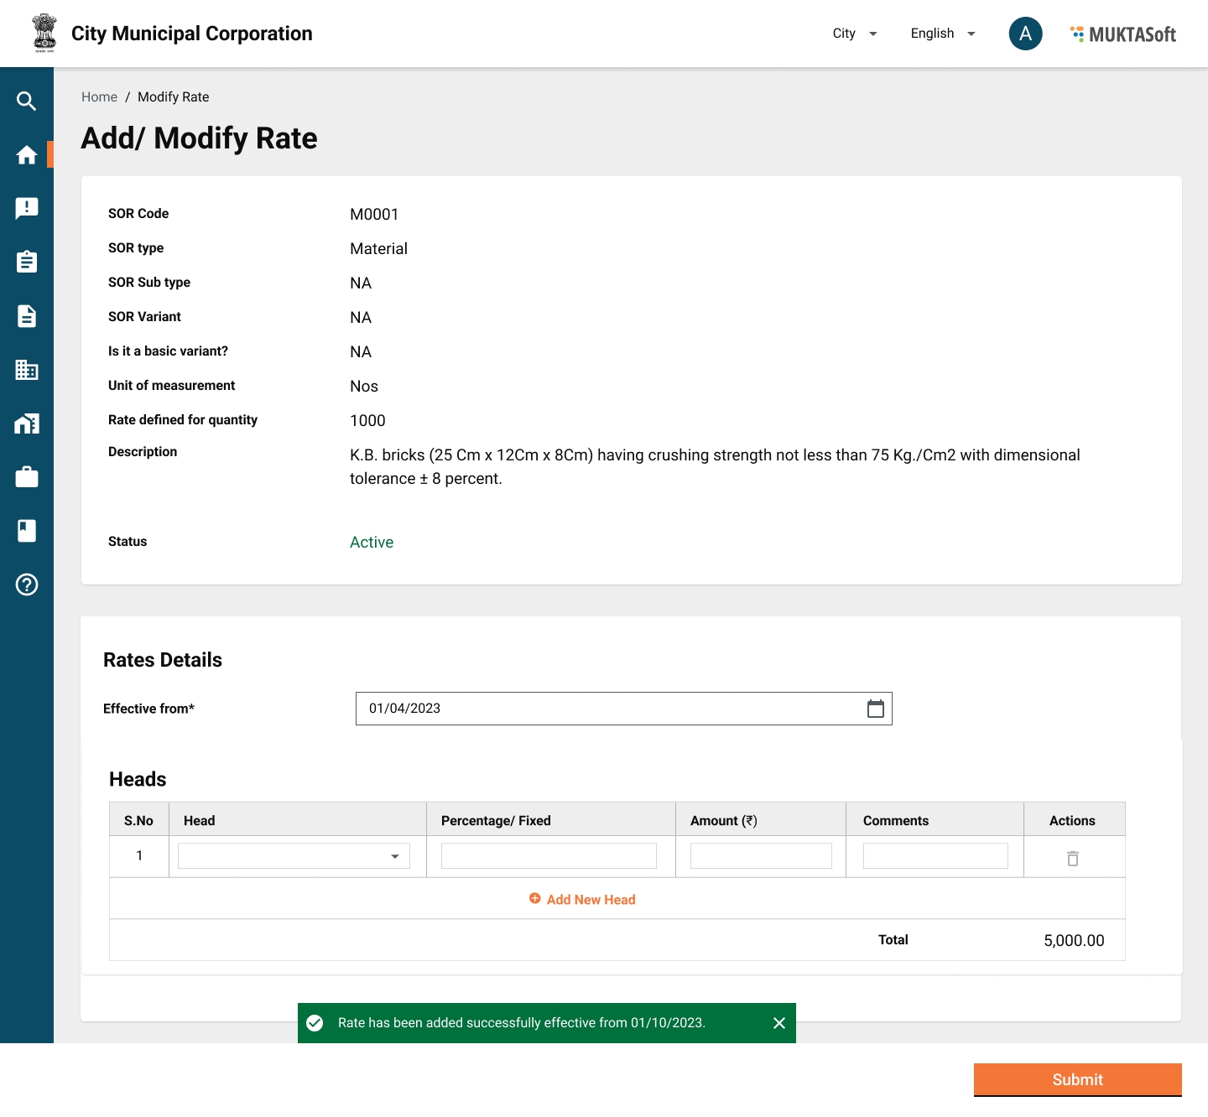Screen dimensions: 1208x1117
Task: Open the clipboard icon in sidebar
Action: pyautogui.click(x=27, y=262)
